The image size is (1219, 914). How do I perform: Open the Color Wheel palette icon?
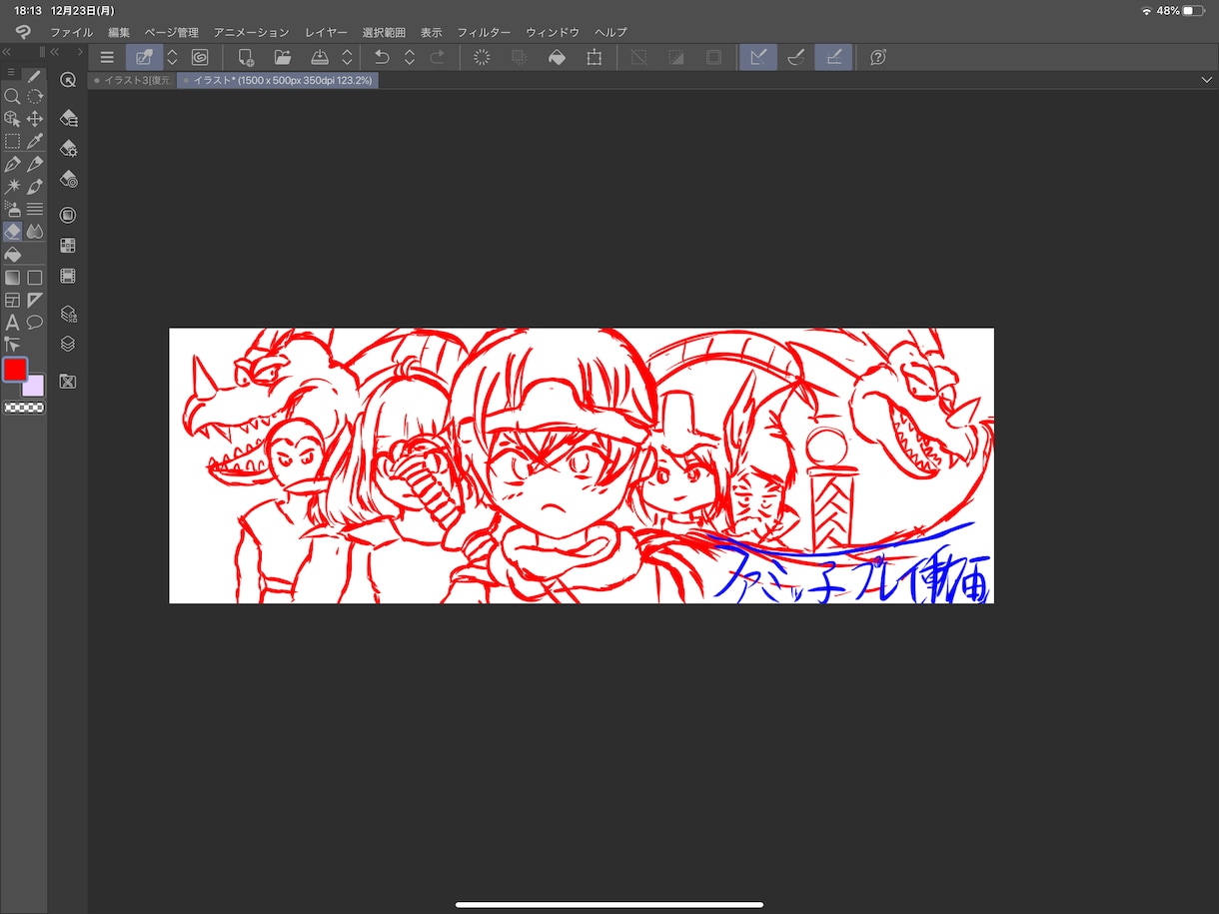tap(68, 215)
